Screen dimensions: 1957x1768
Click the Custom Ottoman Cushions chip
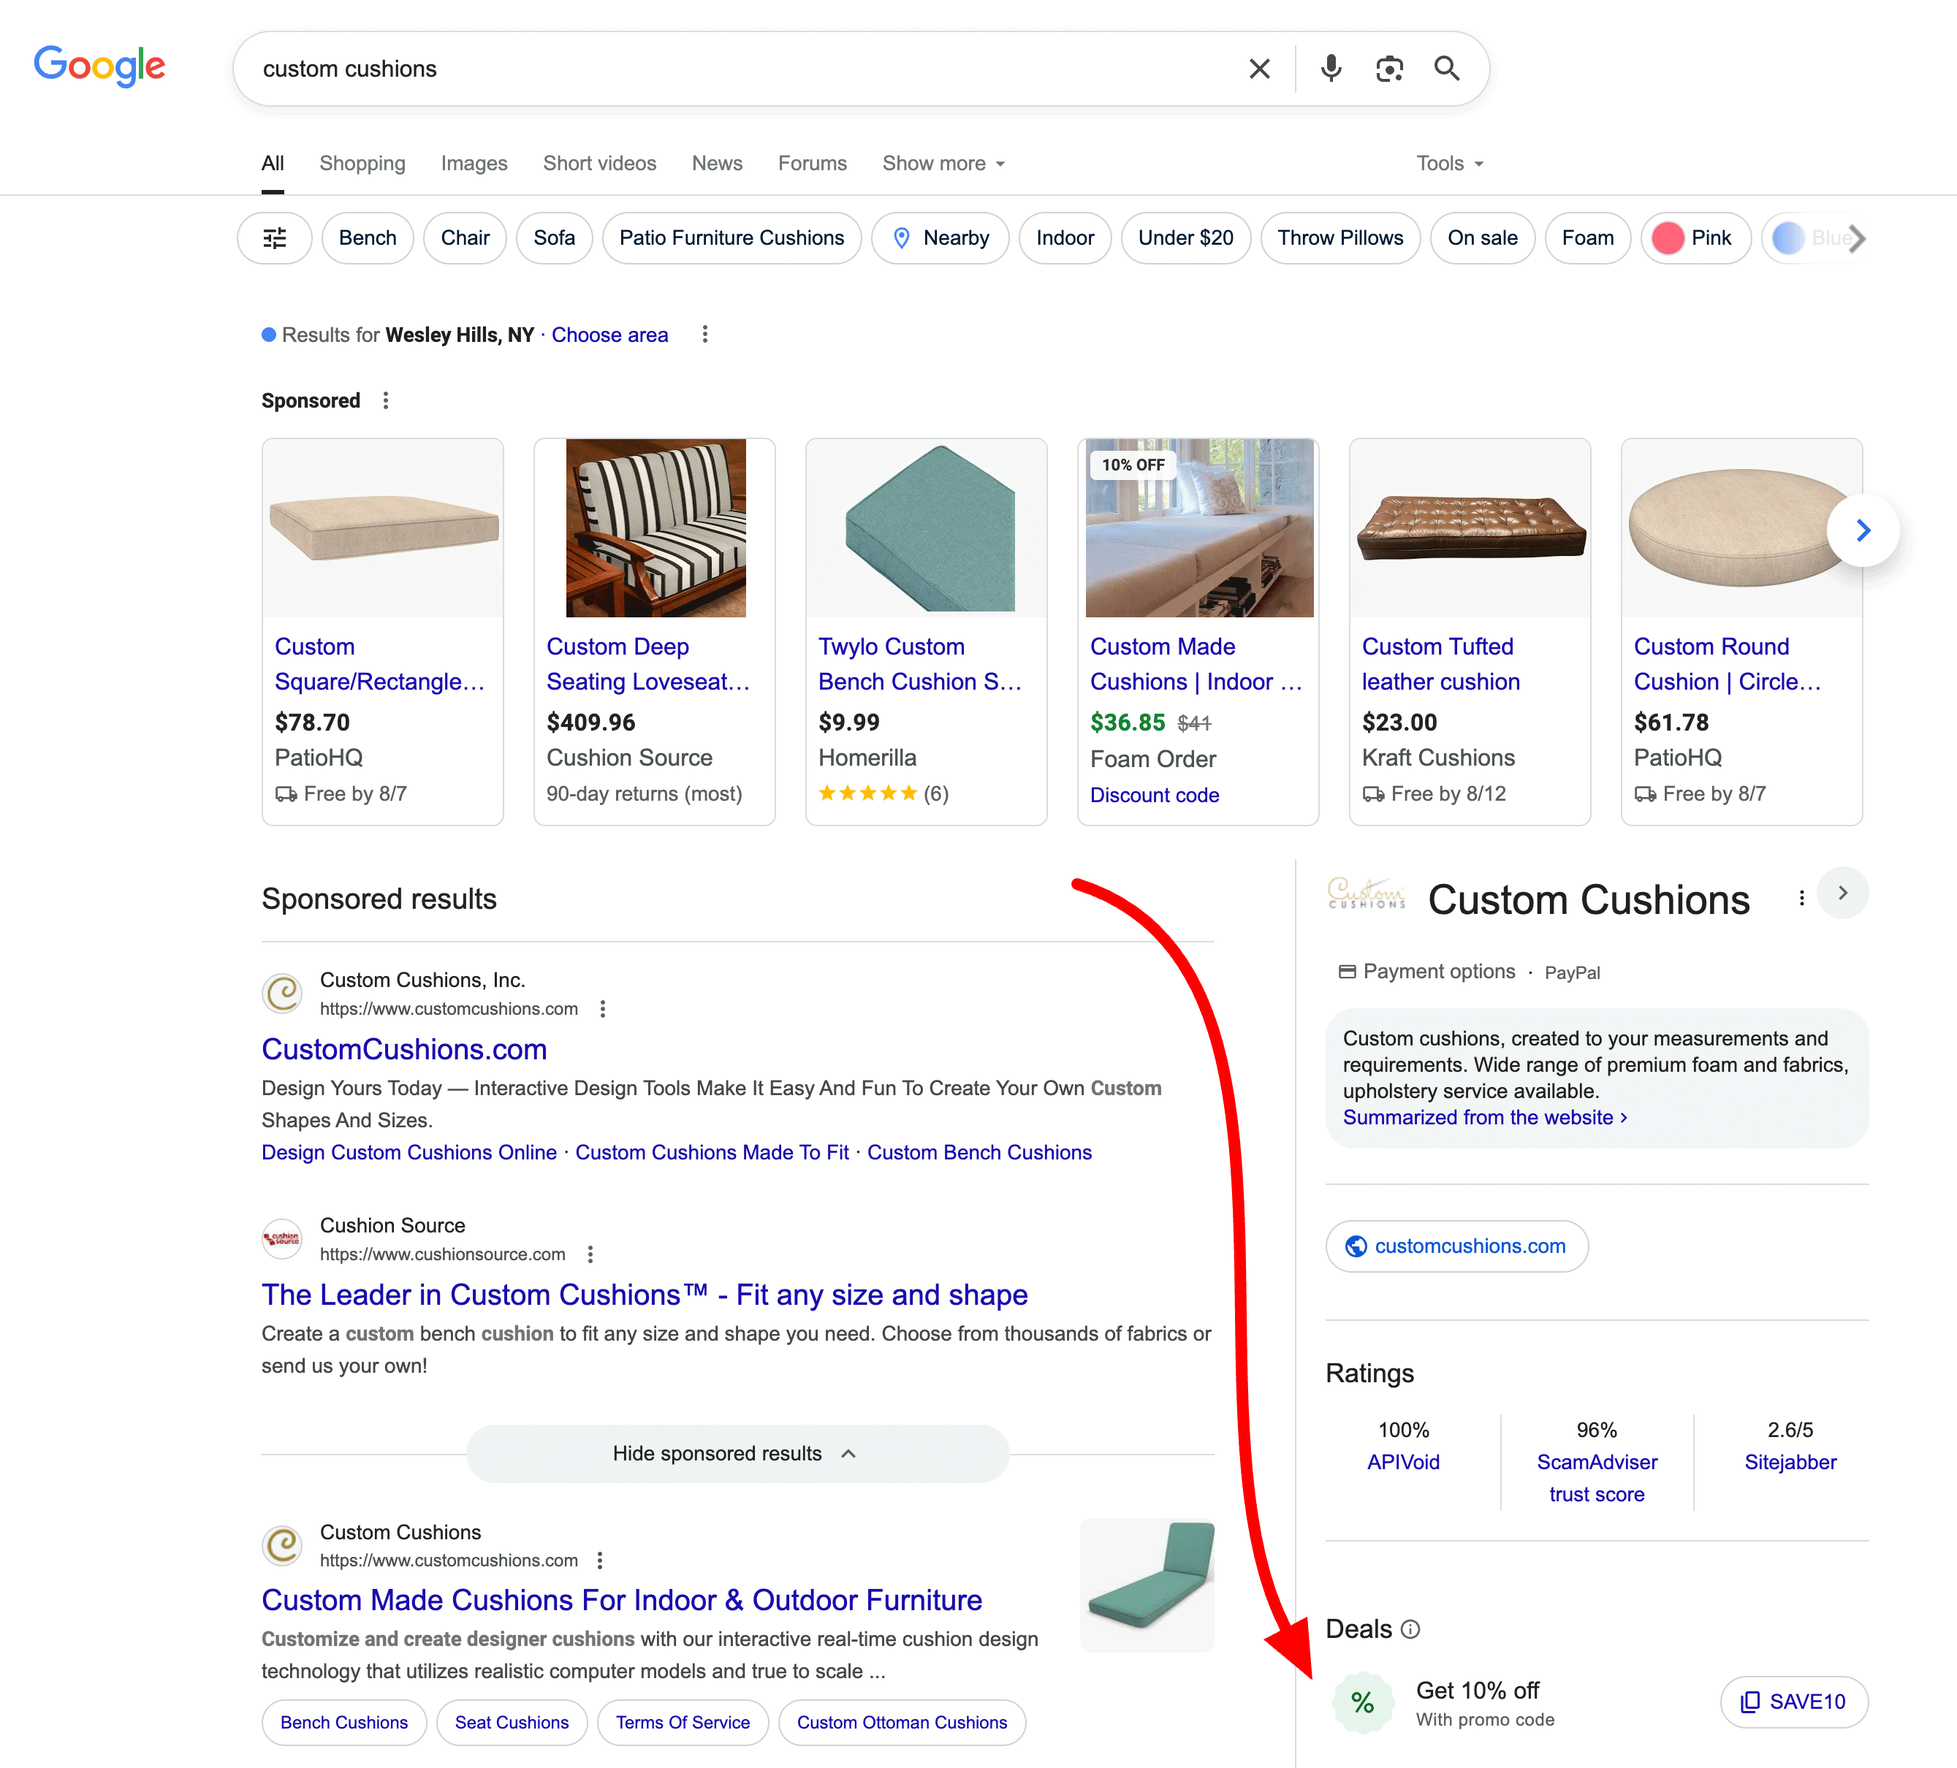click(x=902, y=1723)
